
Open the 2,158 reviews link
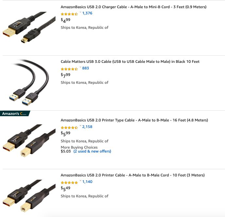pos(87,127)
